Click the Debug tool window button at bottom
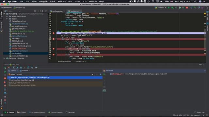The image size is (209, 117). coord(9,112)
